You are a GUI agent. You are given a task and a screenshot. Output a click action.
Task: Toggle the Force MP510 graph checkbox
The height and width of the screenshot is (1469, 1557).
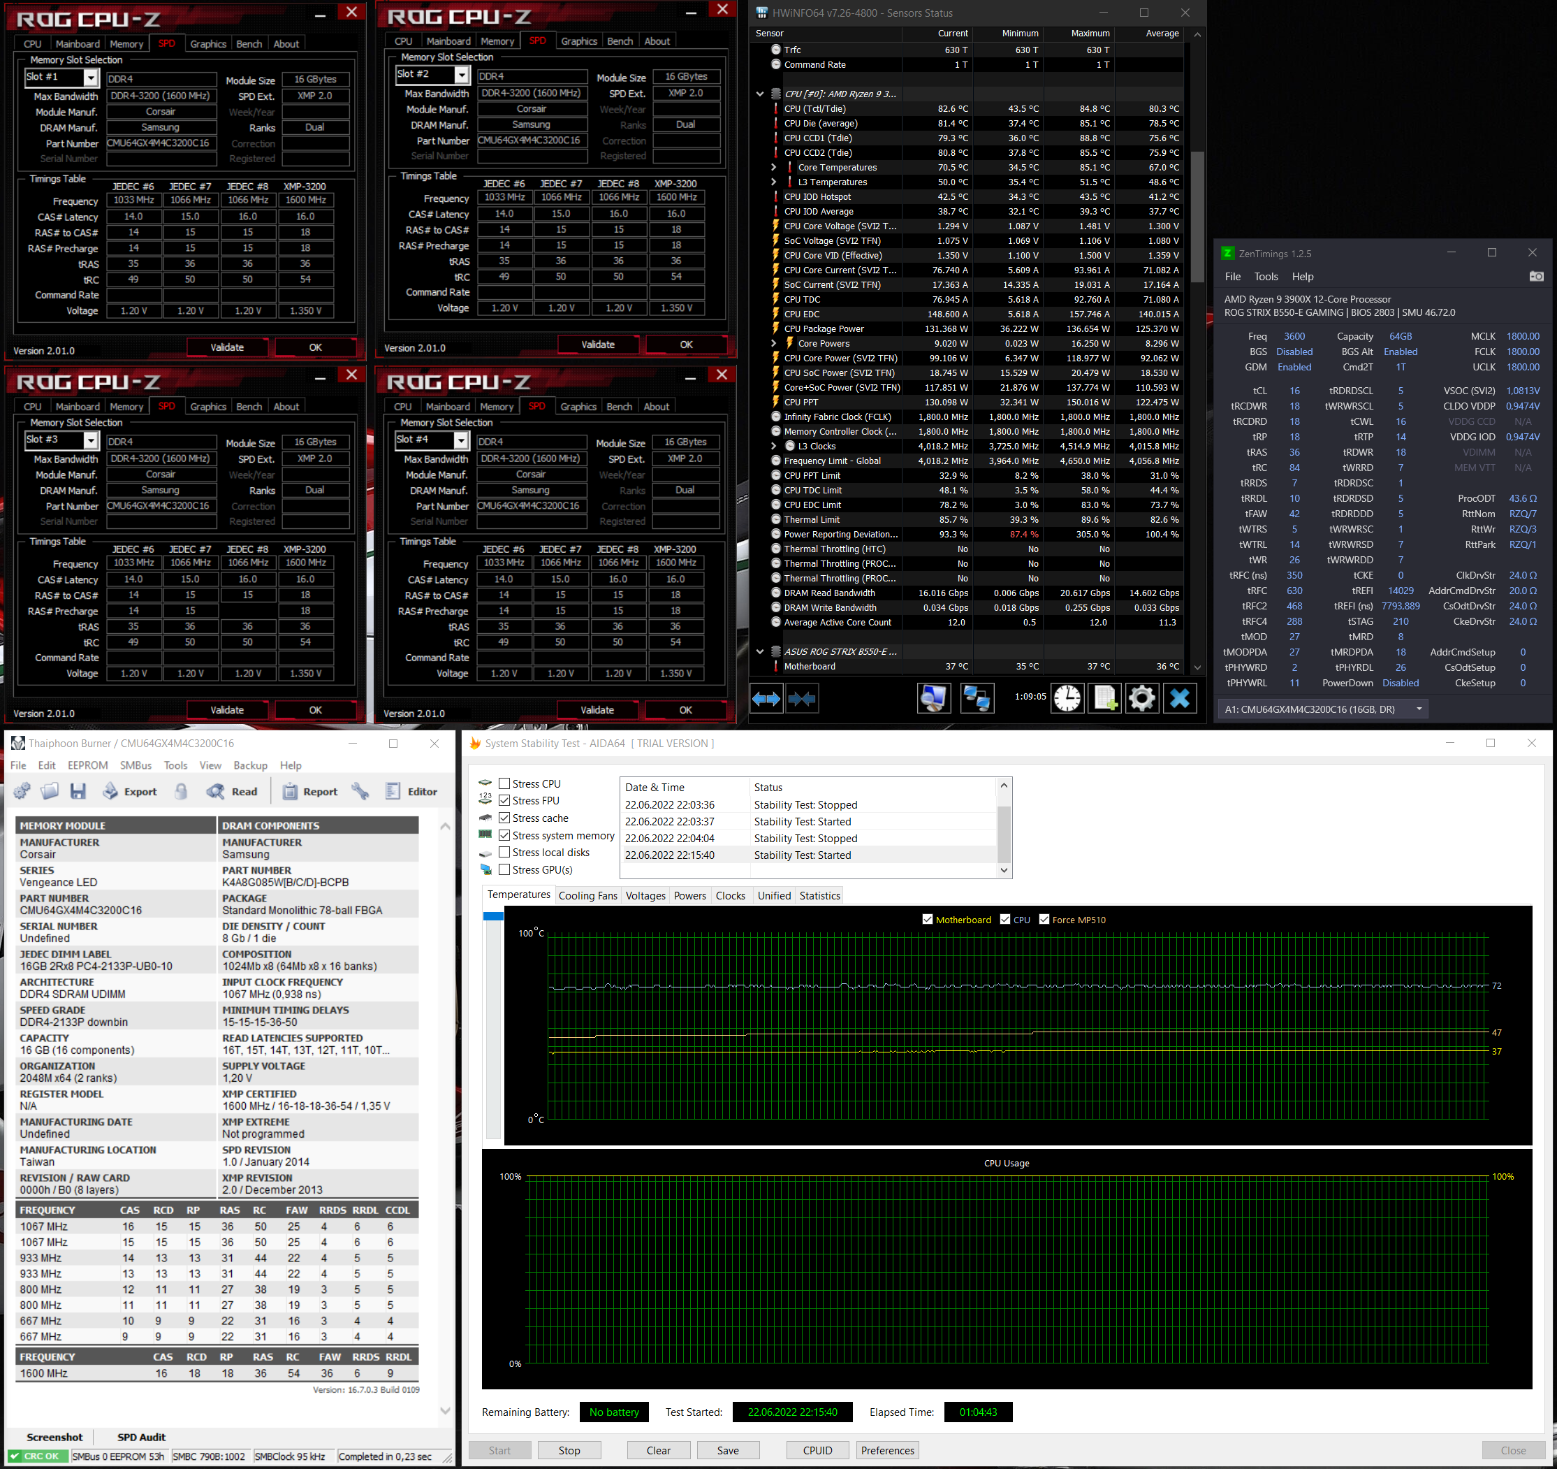(1044, 920)
